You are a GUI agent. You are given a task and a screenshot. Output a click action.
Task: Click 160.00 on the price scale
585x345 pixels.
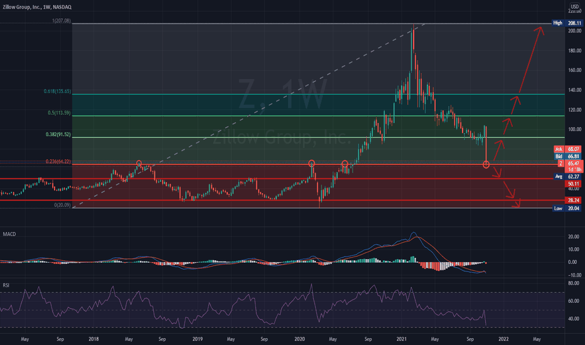click(574, 70)
